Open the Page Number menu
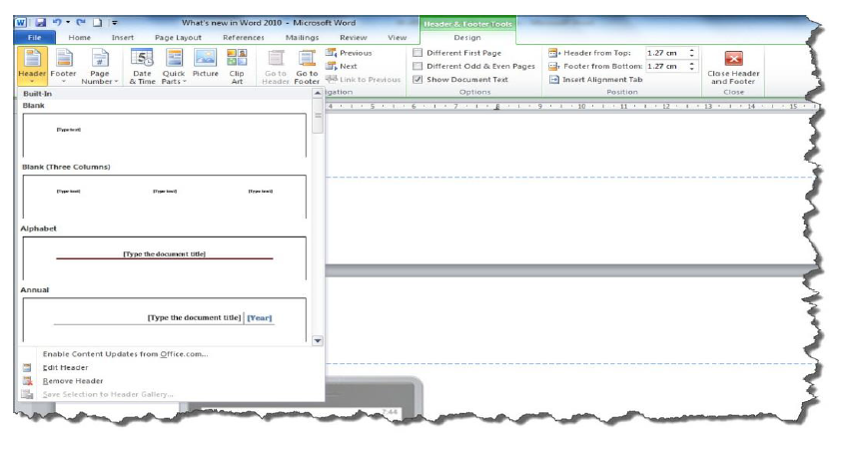Viewport: 850px width, 450px height. (x=100, y=66)
